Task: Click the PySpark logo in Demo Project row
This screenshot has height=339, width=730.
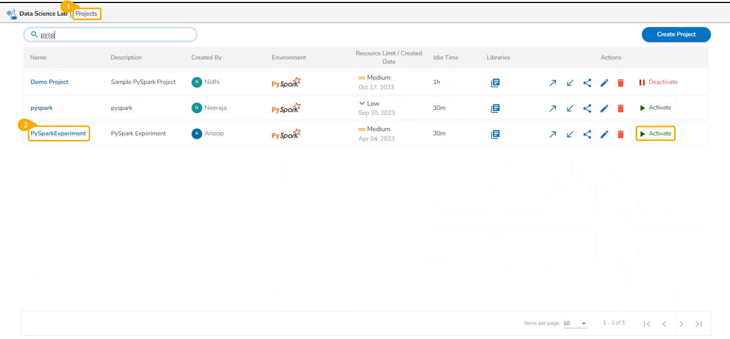Action: coord(286,82)
